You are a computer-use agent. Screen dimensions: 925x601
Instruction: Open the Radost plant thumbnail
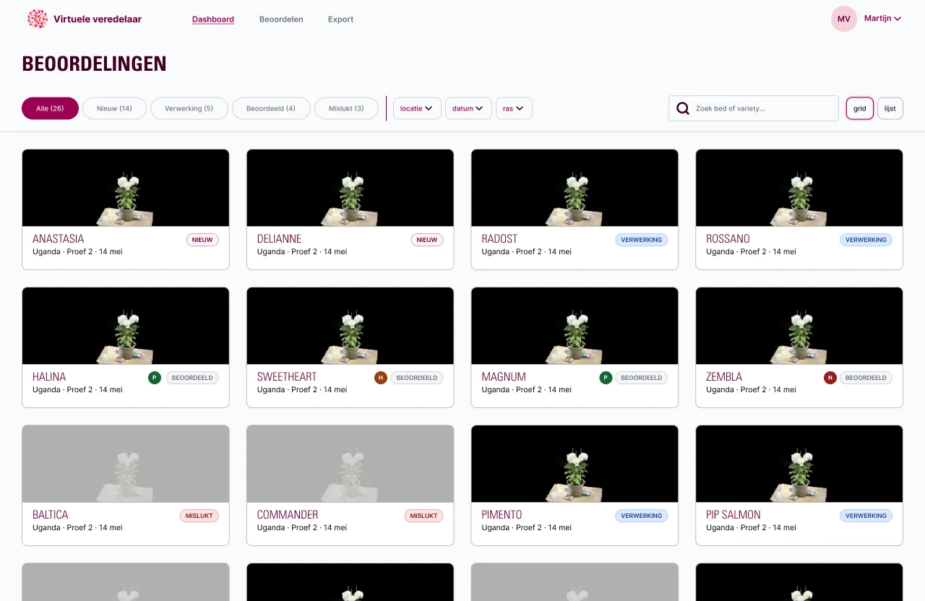(575, 188)
